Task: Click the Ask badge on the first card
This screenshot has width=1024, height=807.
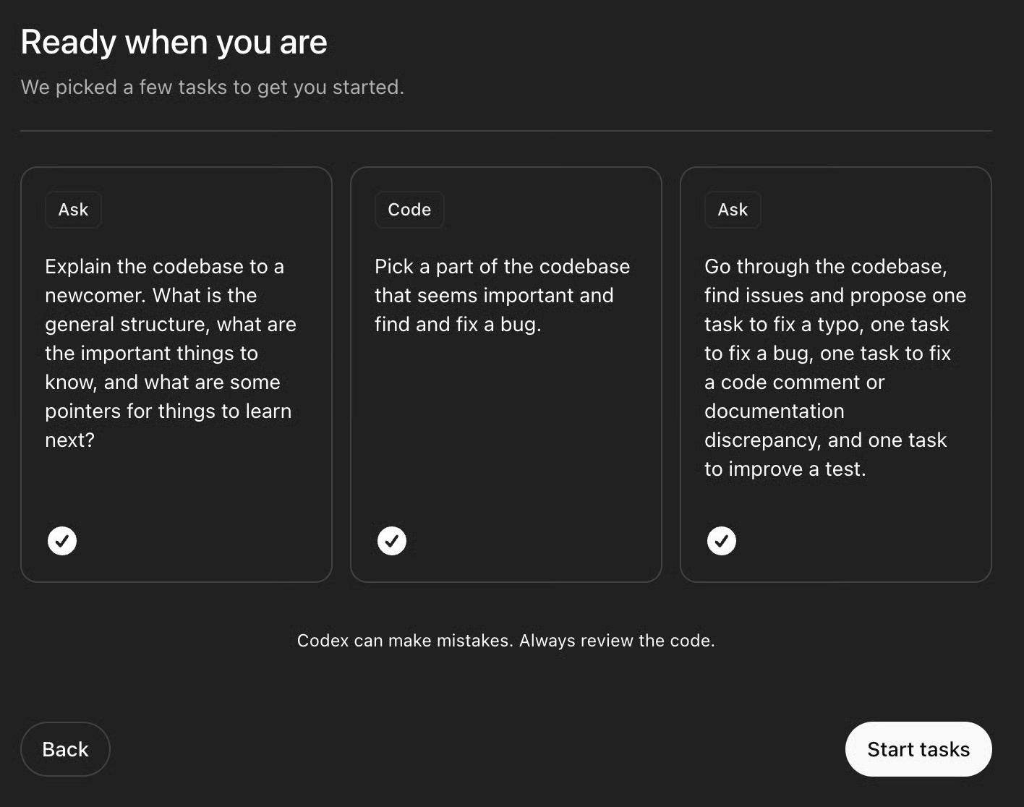Action: 73,209
